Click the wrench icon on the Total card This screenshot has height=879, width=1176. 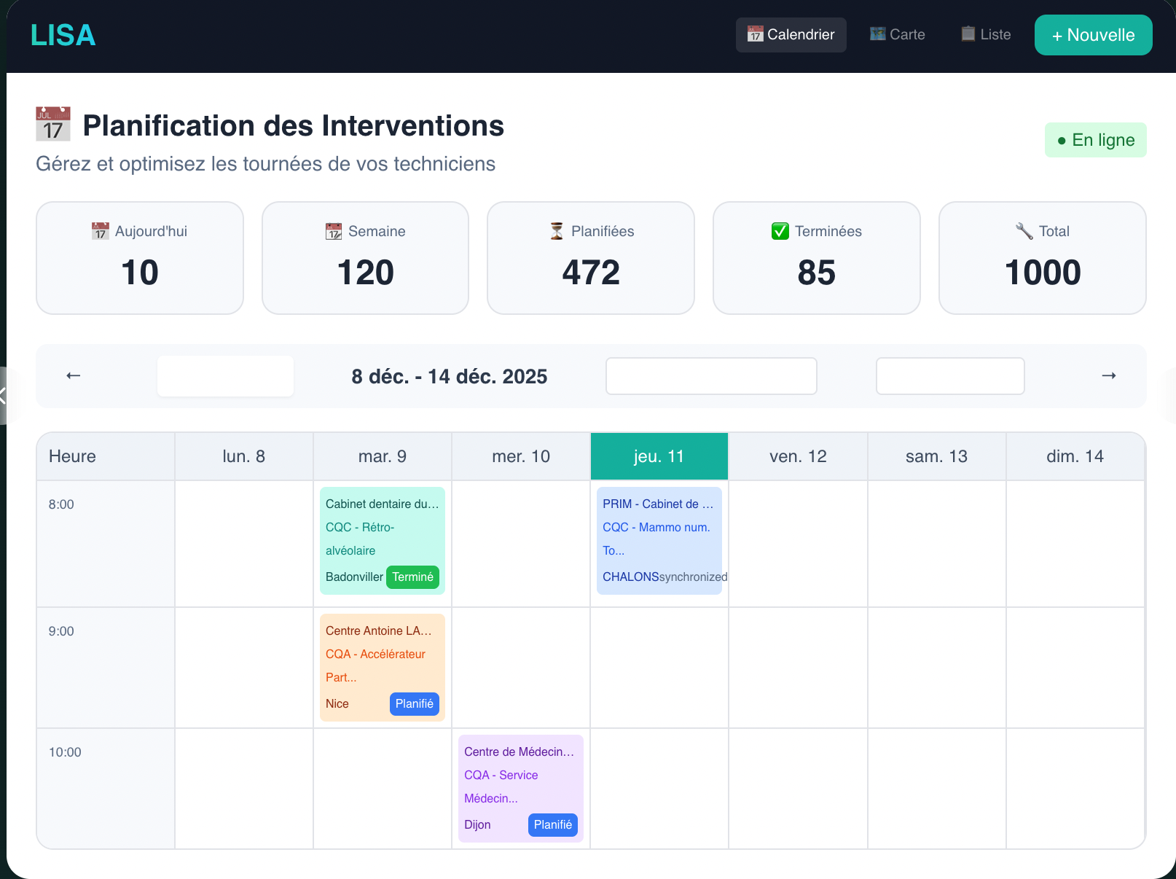[x=1024, y=231]
